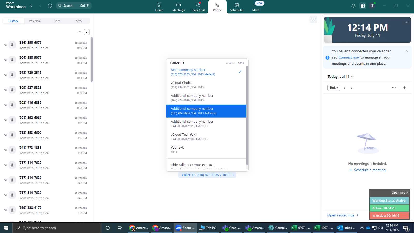Screen dimensions: 414x233
Task: Open Team Chat
Action: pos(198,7)
